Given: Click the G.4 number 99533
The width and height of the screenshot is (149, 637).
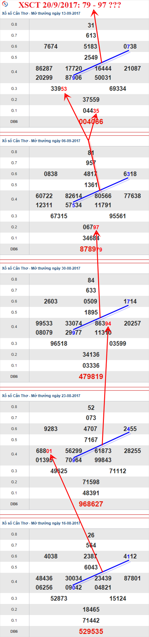Looking at the screenshot, I should (44, 323).
